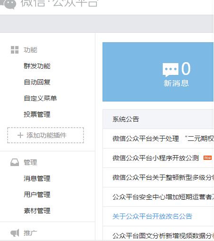Click the new message speech bubble icon
The width and height of the screenshot is (214, 241).
(170, 70)
